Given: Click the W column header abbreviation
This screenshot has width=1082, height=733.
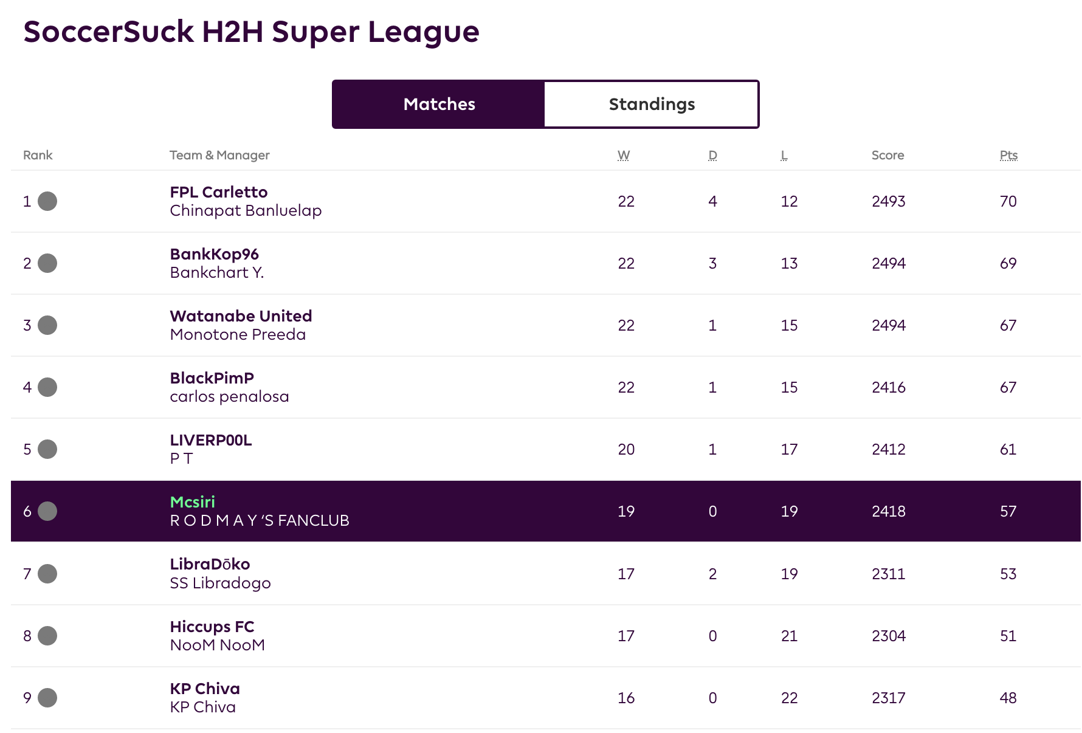Looking at the screenshot, I should [624, 155].
